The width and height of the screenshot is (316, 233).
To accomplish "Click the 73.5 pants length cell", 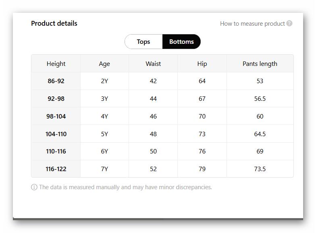I will point(260,169).
